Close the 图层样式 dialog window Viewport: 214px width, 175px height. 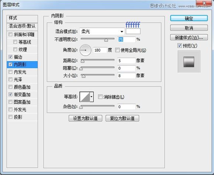click(204, 3)
